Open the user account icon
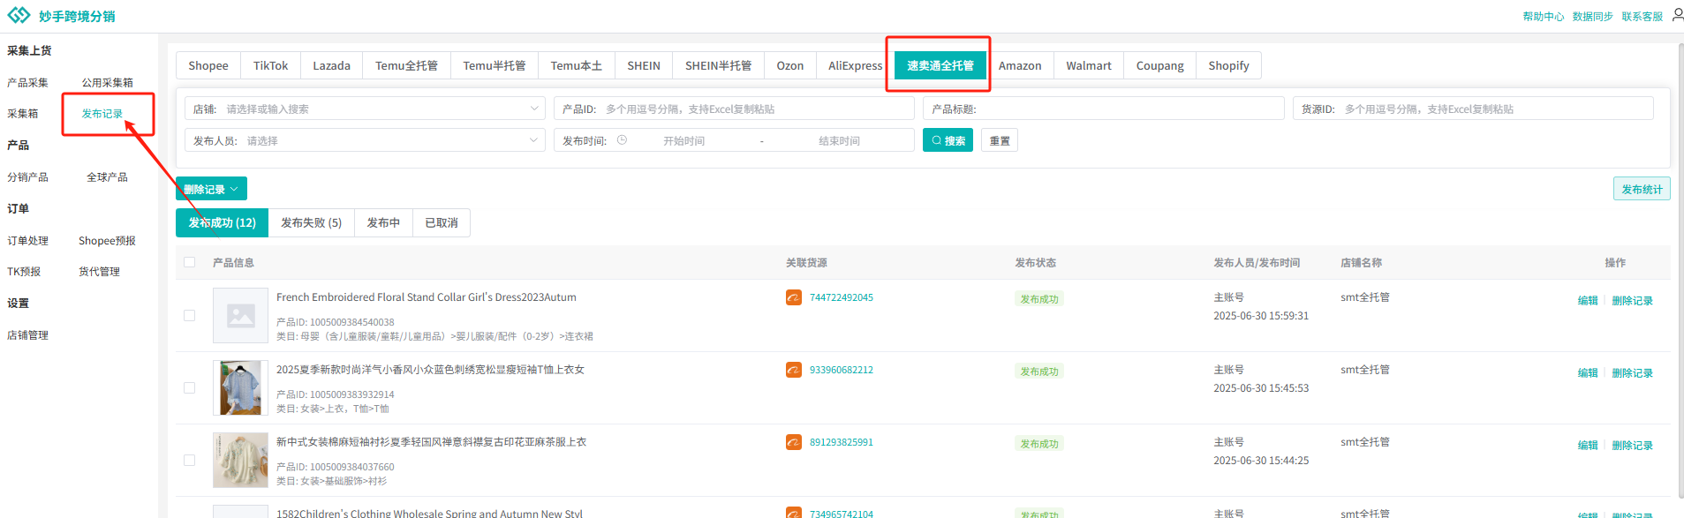1684x518 pixels. 1677,15
